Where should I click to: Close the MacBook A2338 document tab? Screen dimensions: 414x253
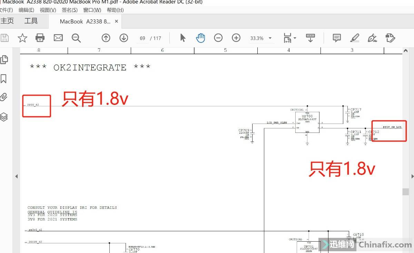click(116, 21)
